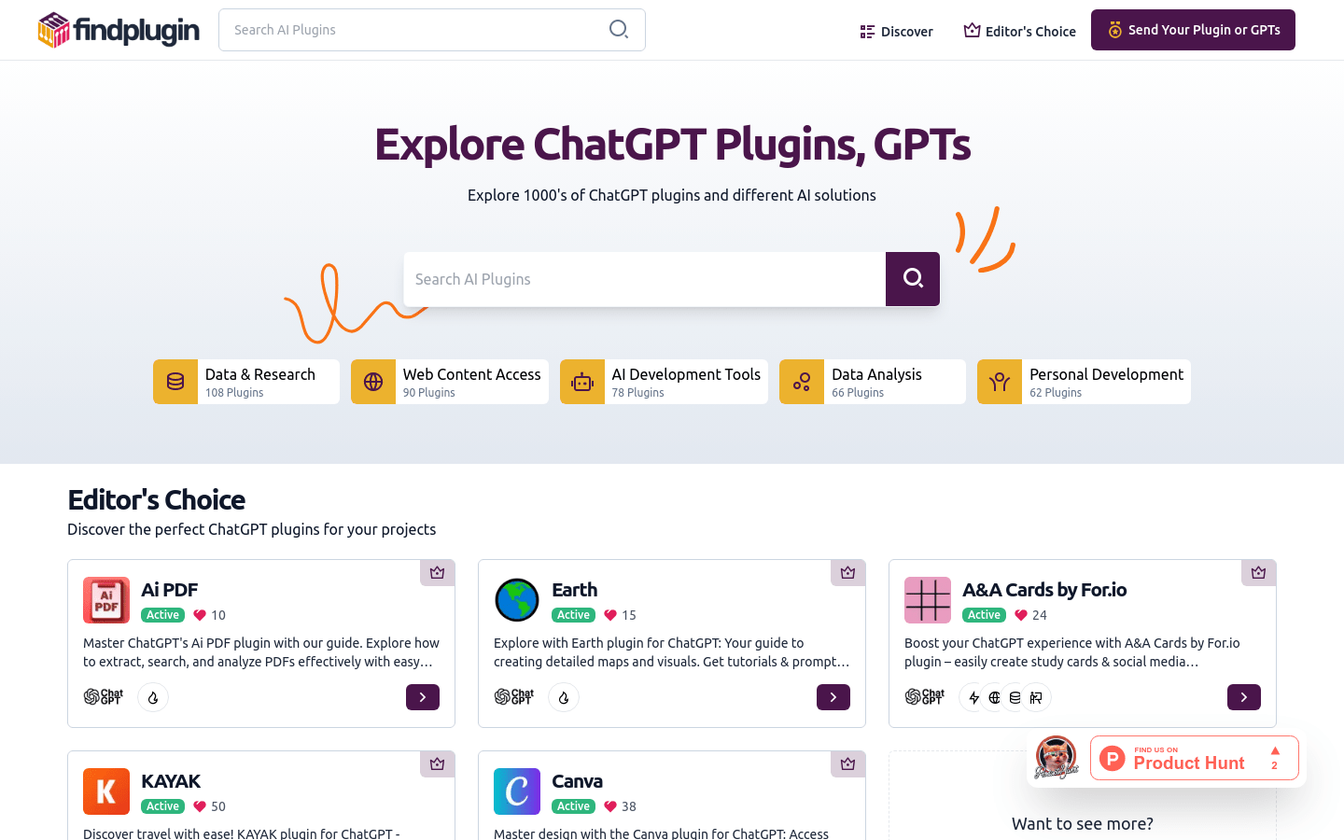Click the findplugin logo in the header
Screen dimensions: 1344x840
[119, 30]
